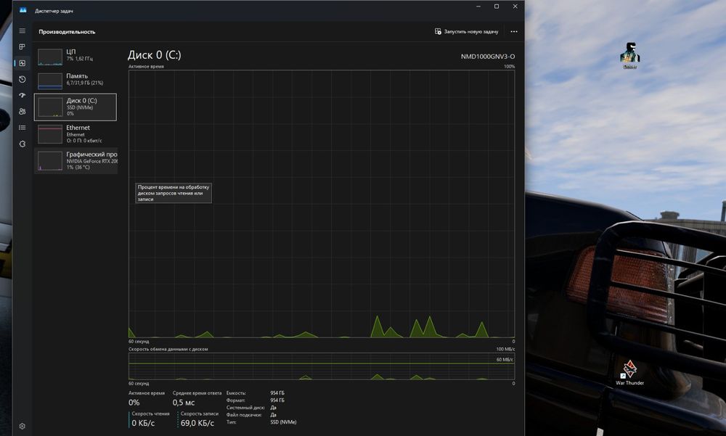Open the Users page icon in sidebar
726x436 pixels.
pyautogui.click(x=23, y=112)
